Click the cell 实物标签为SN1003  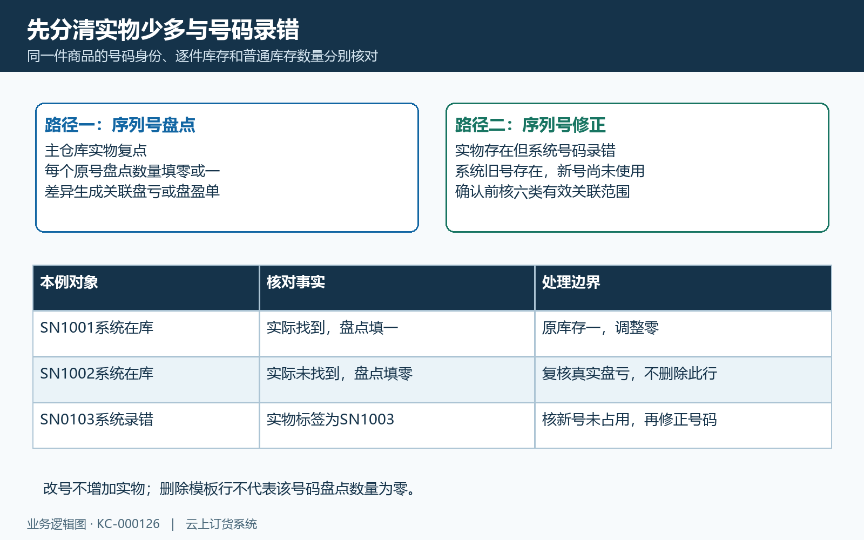coord(397,426)
